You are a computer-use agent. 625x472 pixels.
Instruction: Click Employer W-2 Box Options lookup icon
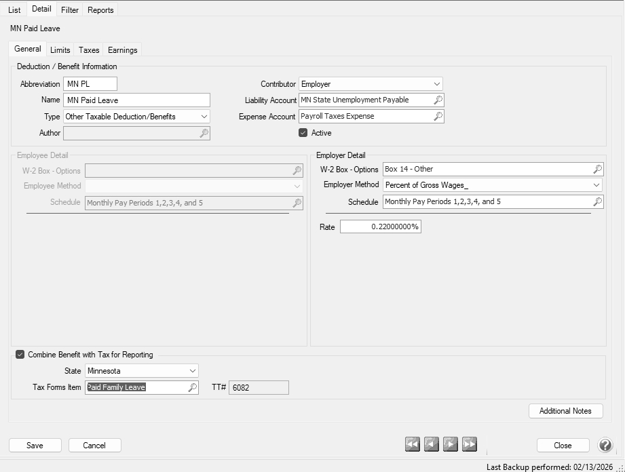pos(597,170)
